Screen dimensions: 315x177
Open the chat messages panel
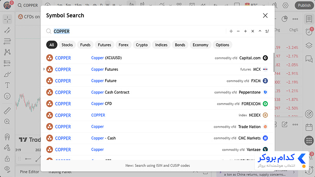click(309, 59)
